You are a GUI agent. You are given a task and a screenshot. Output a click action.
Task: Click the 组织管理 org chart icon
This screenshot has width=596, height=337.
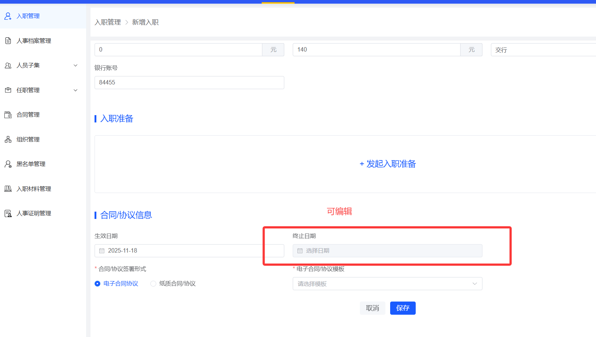(x=8, y=139)
